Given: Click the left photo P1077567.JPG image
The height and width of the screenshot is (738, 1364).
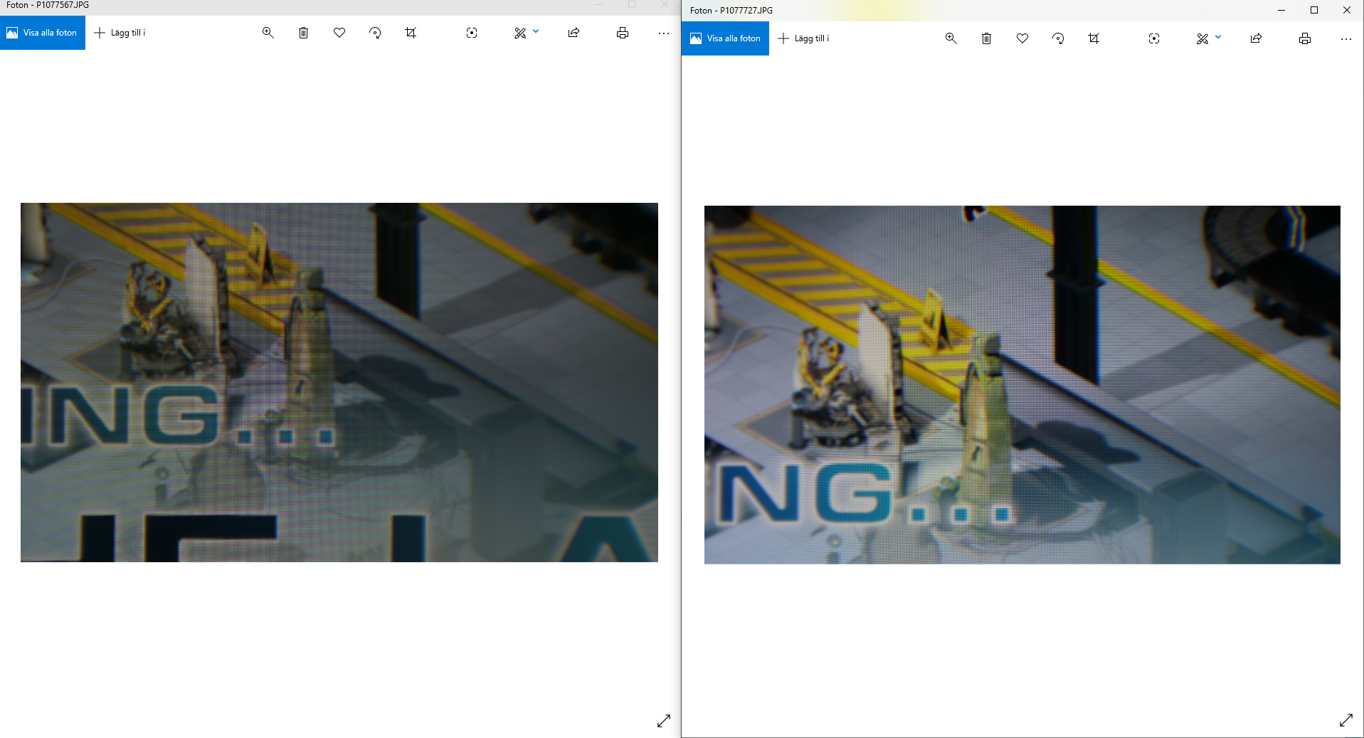Looking at the screenshot, I should pos(339,382).
